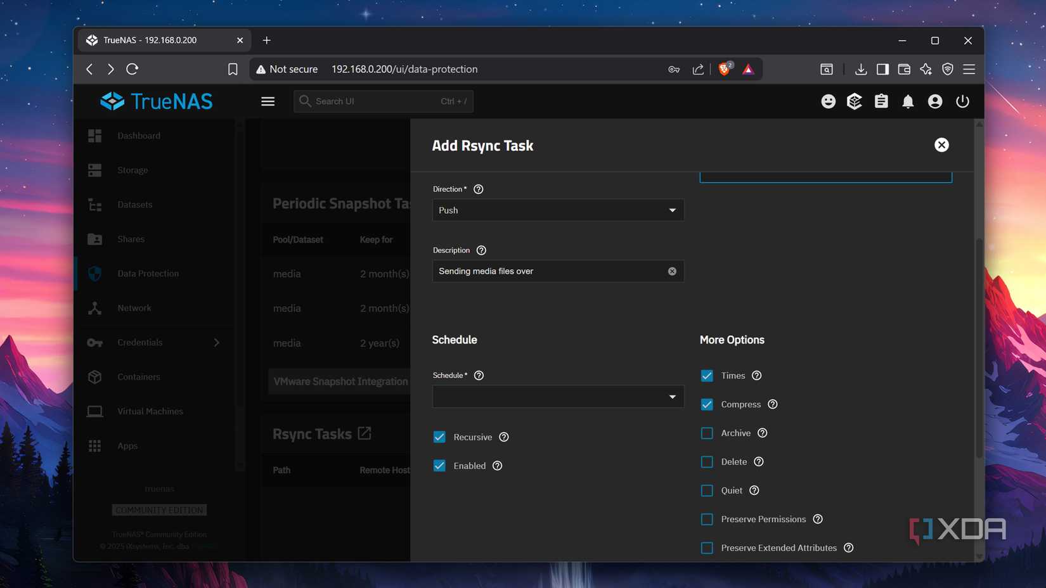The height and width of the screenshot is (588, 1046).
Task: Uncheck the Recursive checkbox
Action: [439, 437]
